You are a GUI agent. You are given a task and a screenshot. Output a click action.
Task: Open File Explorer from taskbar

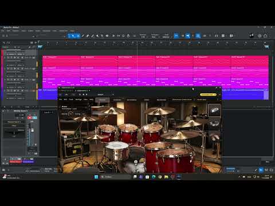pyautogui.click(x=166, y=177)
